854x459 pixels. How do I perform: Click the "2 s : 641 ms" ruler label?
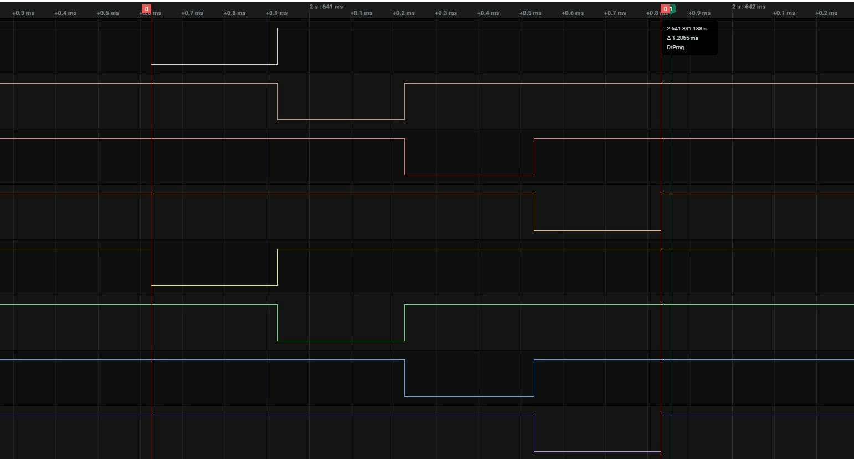326,7
